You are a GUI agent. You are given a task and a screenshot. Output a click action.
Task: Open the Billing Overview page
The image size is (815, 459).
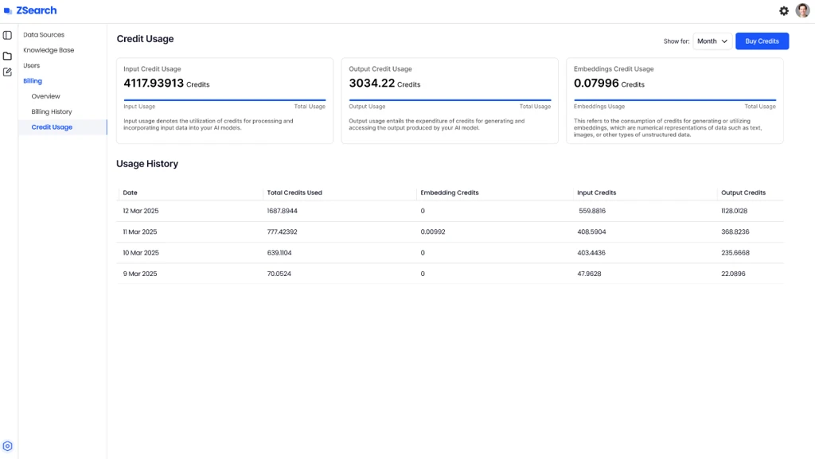pyautogui.click(x=45, y=96)
